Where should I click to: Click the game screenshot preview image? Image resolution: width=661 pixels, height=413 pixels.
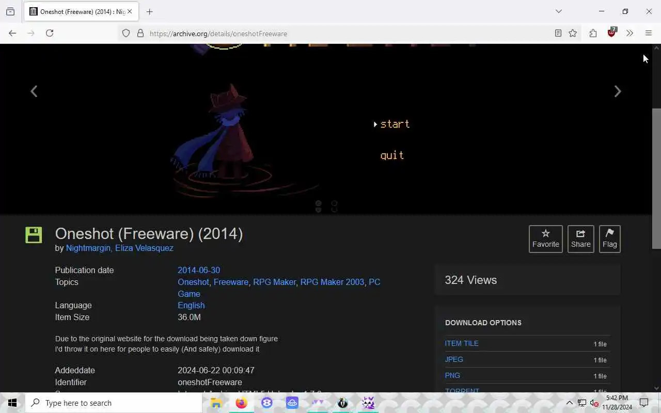(325, 129)
